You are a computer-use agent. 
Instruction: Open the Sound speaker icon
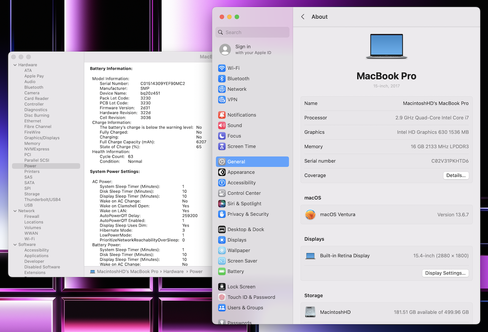(x=222, y=125)
